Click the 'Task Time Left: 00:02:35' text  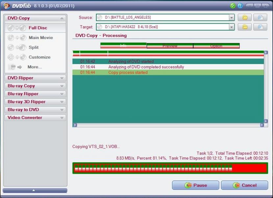(x=246, y=158)
